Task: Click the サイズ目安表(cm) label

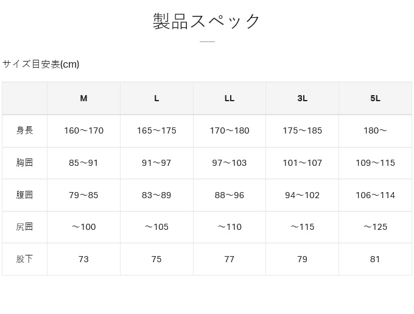Action: (41, 64)
